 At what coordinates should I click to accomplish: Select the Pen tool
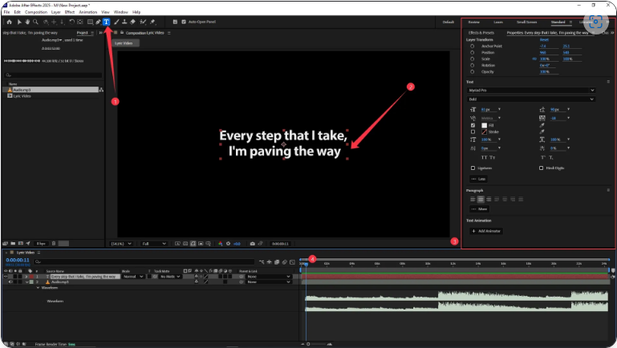pos(98,22)
